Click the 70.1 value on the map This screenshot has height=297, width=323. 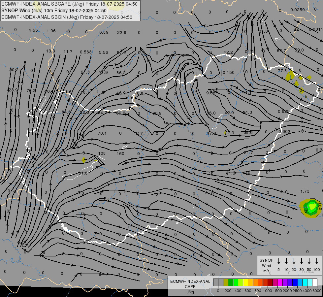[x=102, y=133]
